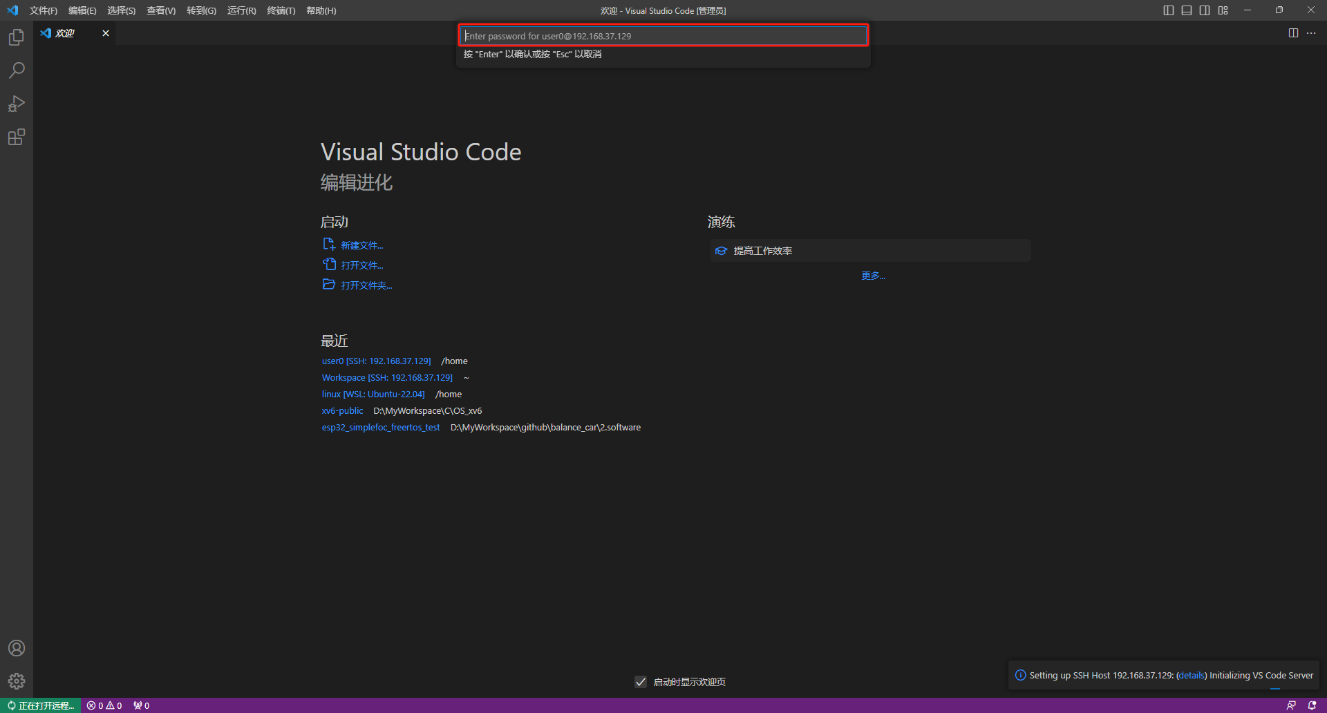The image size is (1327, 713).
Task: Open the Accounts icon
Action: (x=17, y=648)
